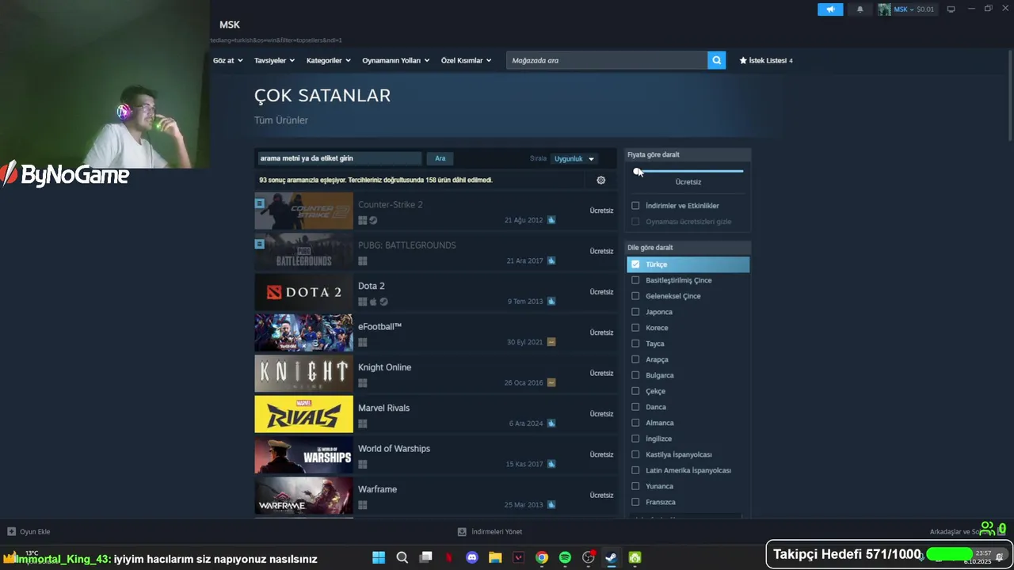Click the arama metni tag search field
Image resolution: width=1014 pixels, height=570 pixels.
coord(338,158)
